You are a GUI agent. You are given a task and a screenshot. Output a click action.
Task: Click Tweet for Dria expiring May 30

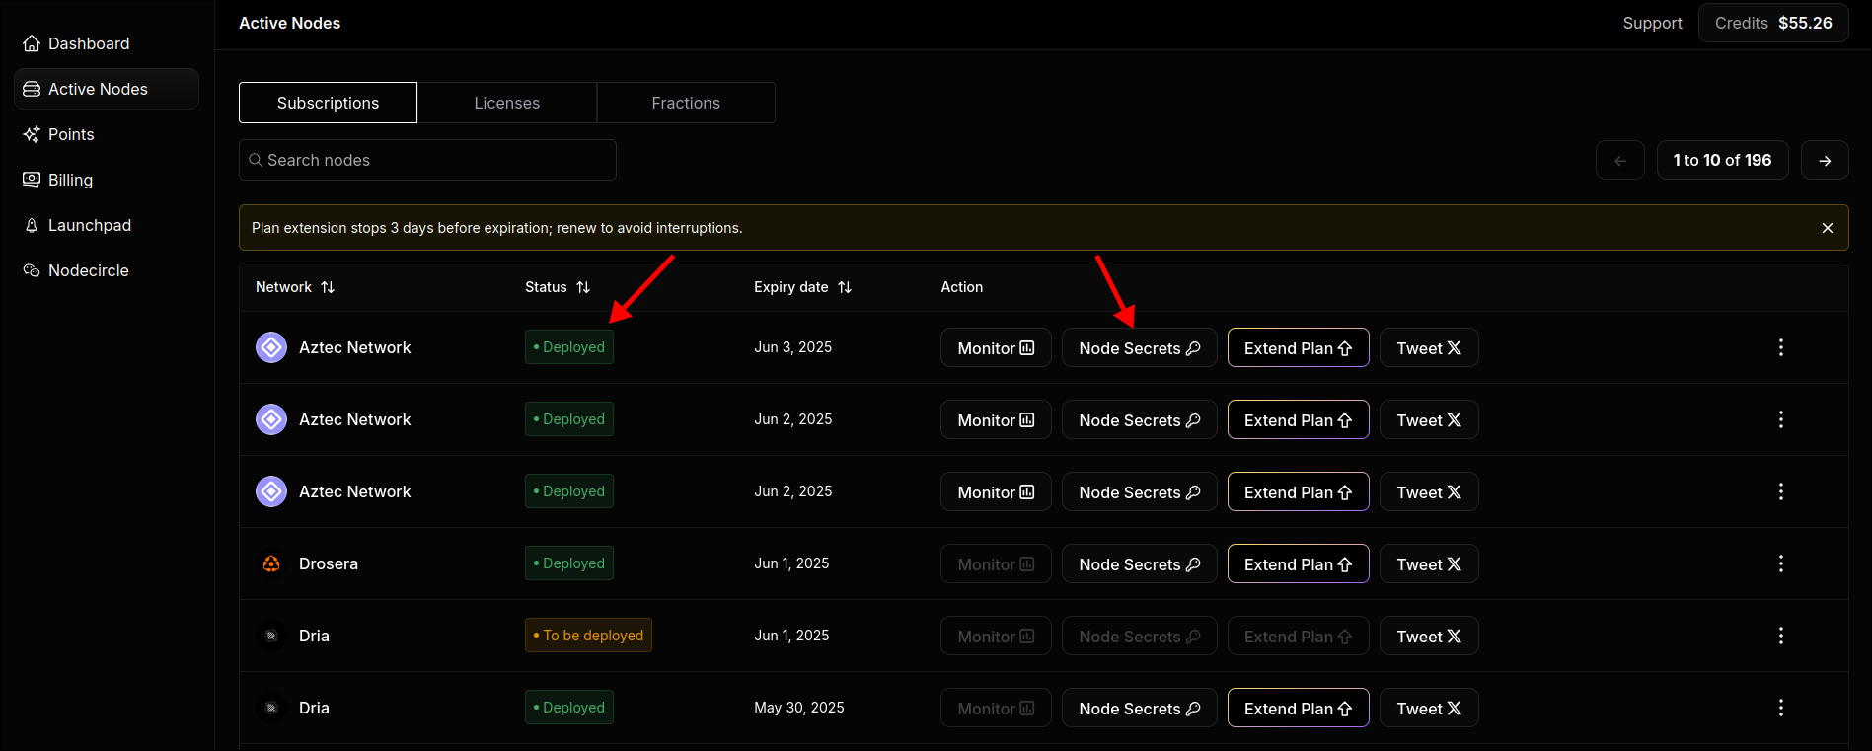pyautogui.click(x=1429, y=708)
